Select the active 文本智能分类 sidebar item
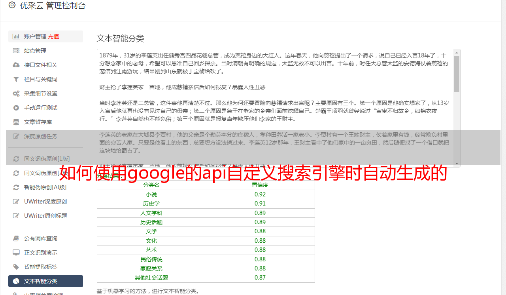The image size is (506, 295). click(x=45, y=281)
